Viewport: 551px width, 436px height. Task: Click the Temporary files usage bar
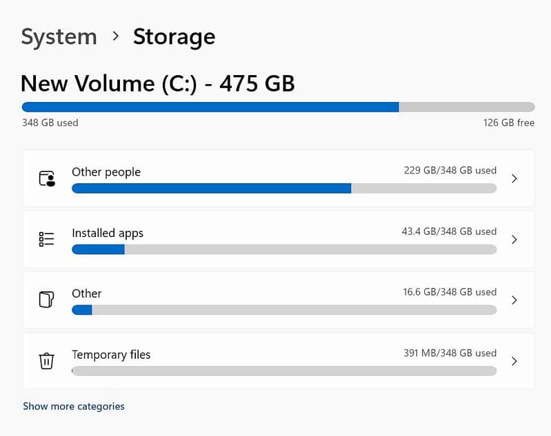point(283,371)
